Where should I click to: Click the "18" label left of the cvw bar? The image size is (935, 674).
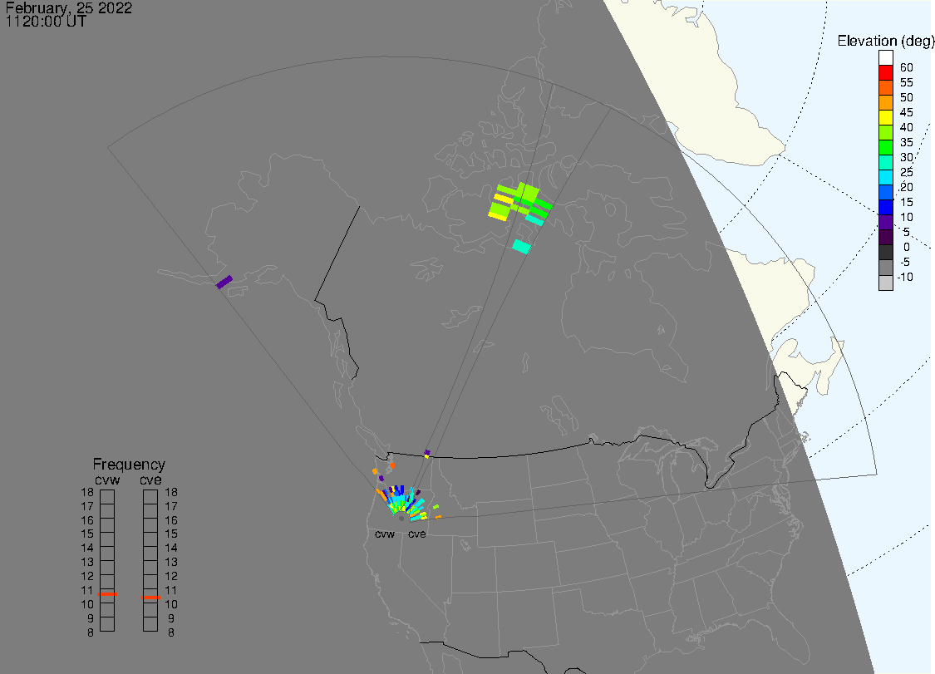point(87,492)
